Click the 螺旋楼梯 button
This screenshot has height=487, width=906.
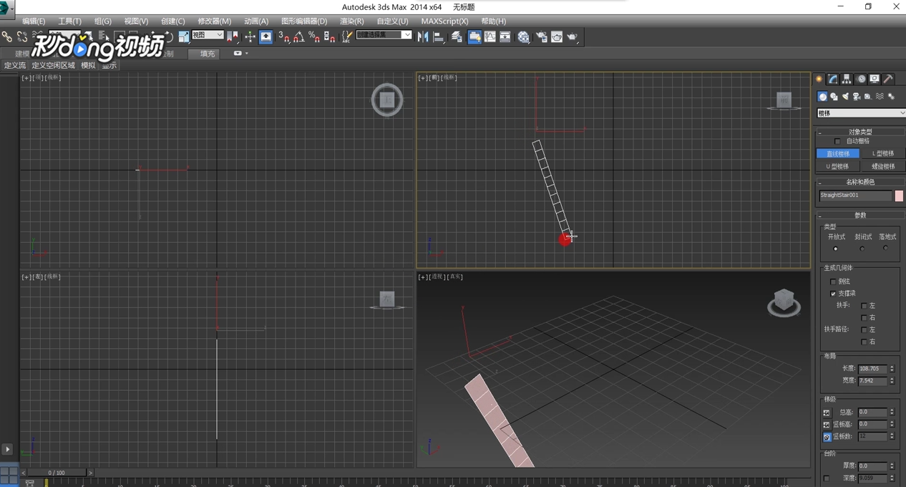(883, 166)
